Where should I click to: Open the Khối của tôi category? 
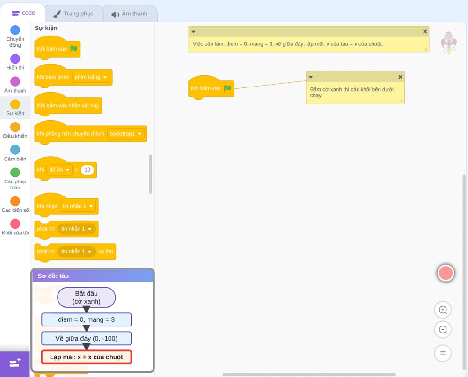coord(15,227)
